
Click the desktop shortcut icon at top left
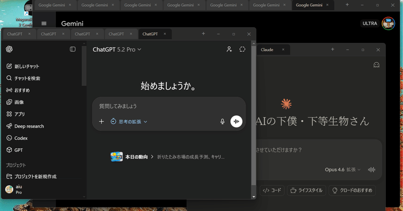tap(28, 8)
